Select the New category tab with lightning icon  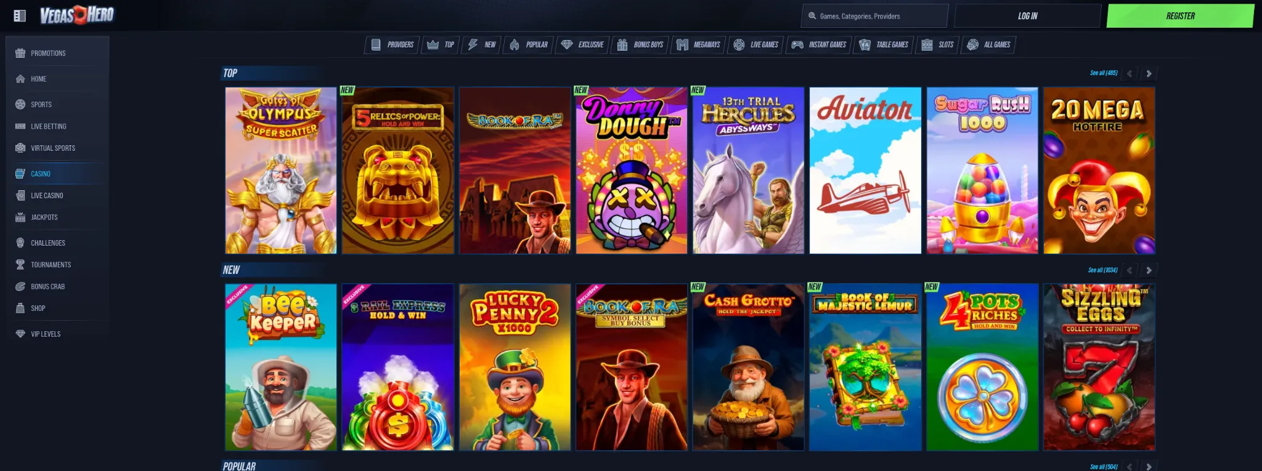pyautogui.click(x=482, y=45)
